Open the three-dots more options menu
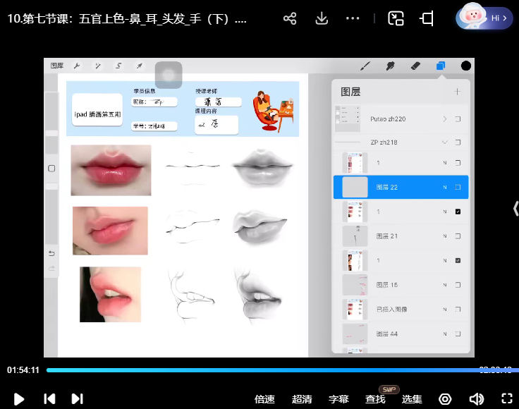 [353, 19]
